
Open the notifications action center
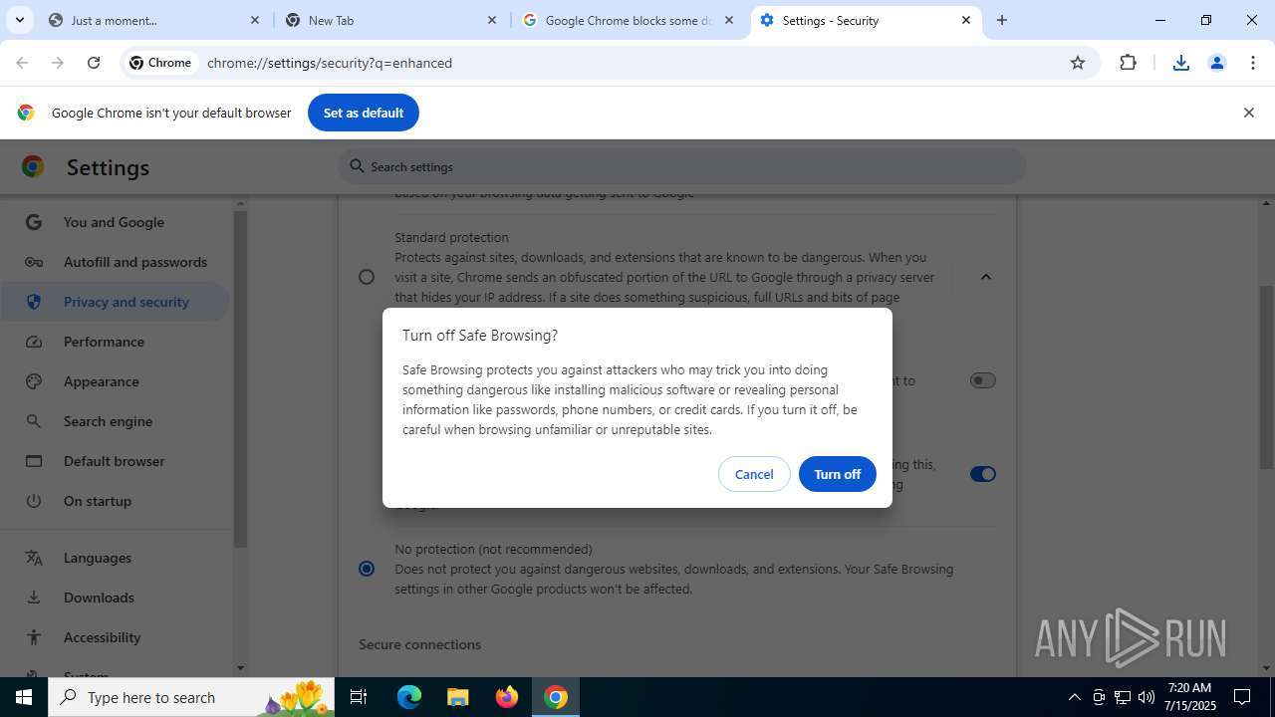(1242, 697)
